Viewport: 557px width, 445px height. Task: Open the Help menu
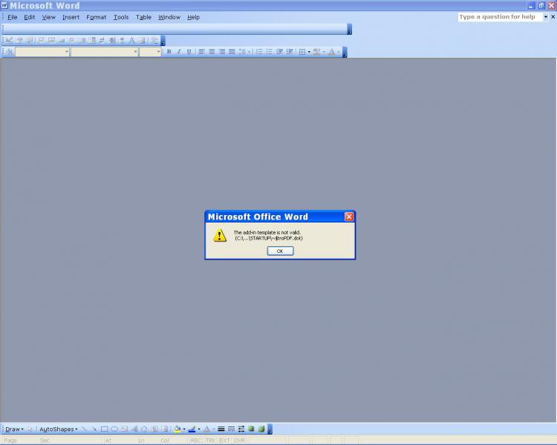tap(193, 17)
